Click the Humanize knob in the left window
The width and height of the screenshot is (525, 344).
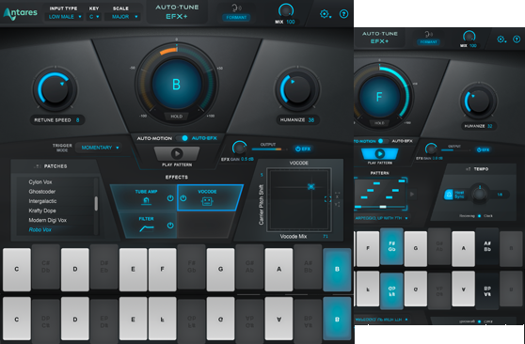pos(297,89)
